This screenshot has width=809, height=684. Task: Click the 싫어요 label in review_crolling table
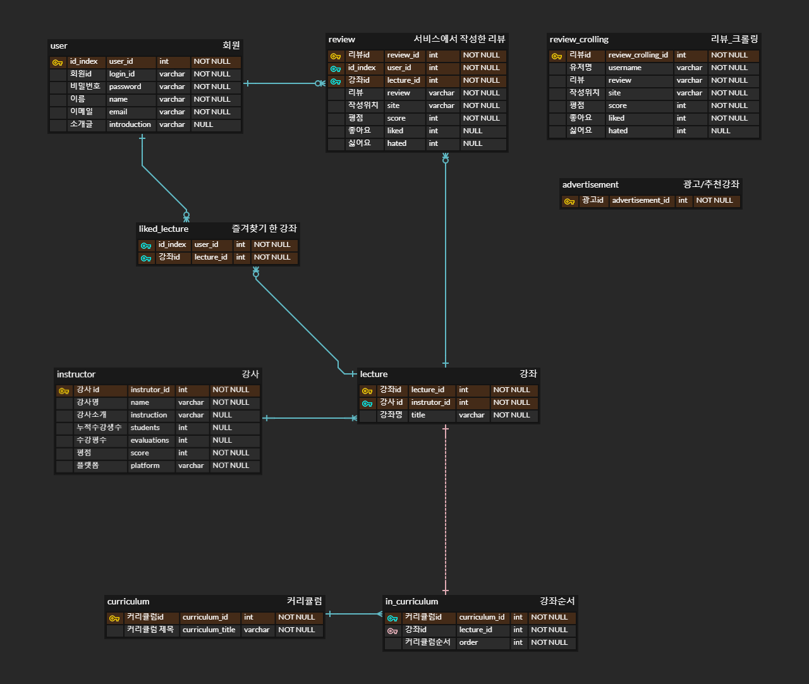coord(581,131)
